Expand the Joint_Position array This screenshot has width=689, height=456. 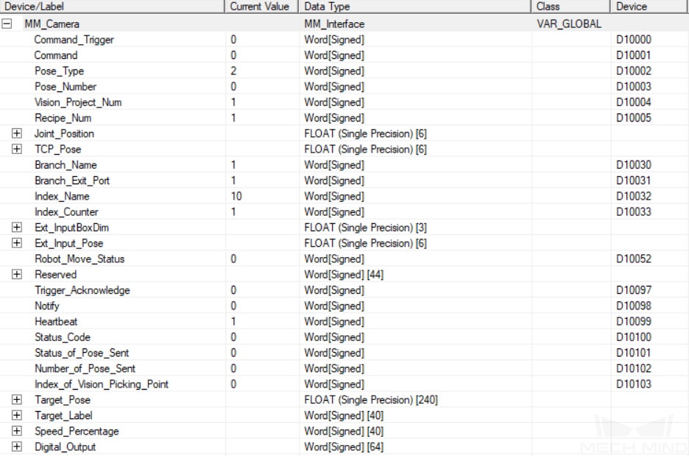click(x=17, y=133)
